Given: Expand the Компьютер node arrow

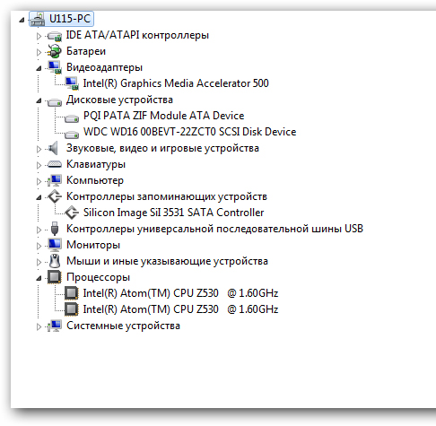Looking at the screenshot, I should point(39,181).
